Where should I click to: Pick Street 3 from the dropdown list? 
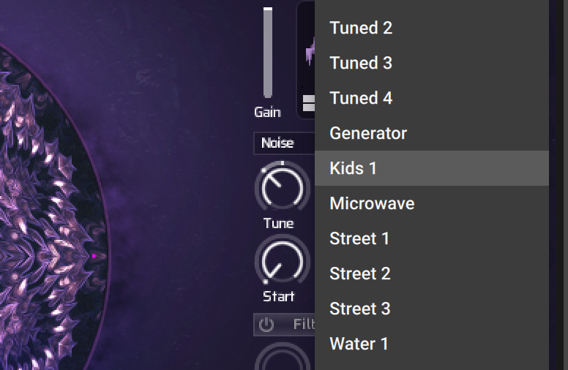431,309
